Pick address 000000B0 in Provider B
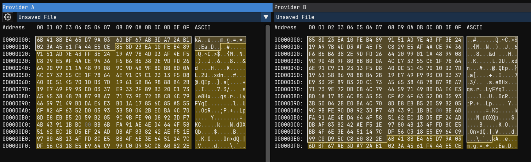531x162 pixels. 289,117
